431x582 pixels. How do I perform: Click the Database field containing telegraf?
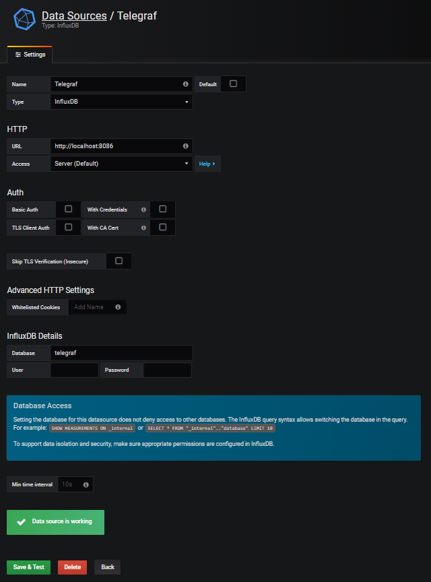[121, 353]
